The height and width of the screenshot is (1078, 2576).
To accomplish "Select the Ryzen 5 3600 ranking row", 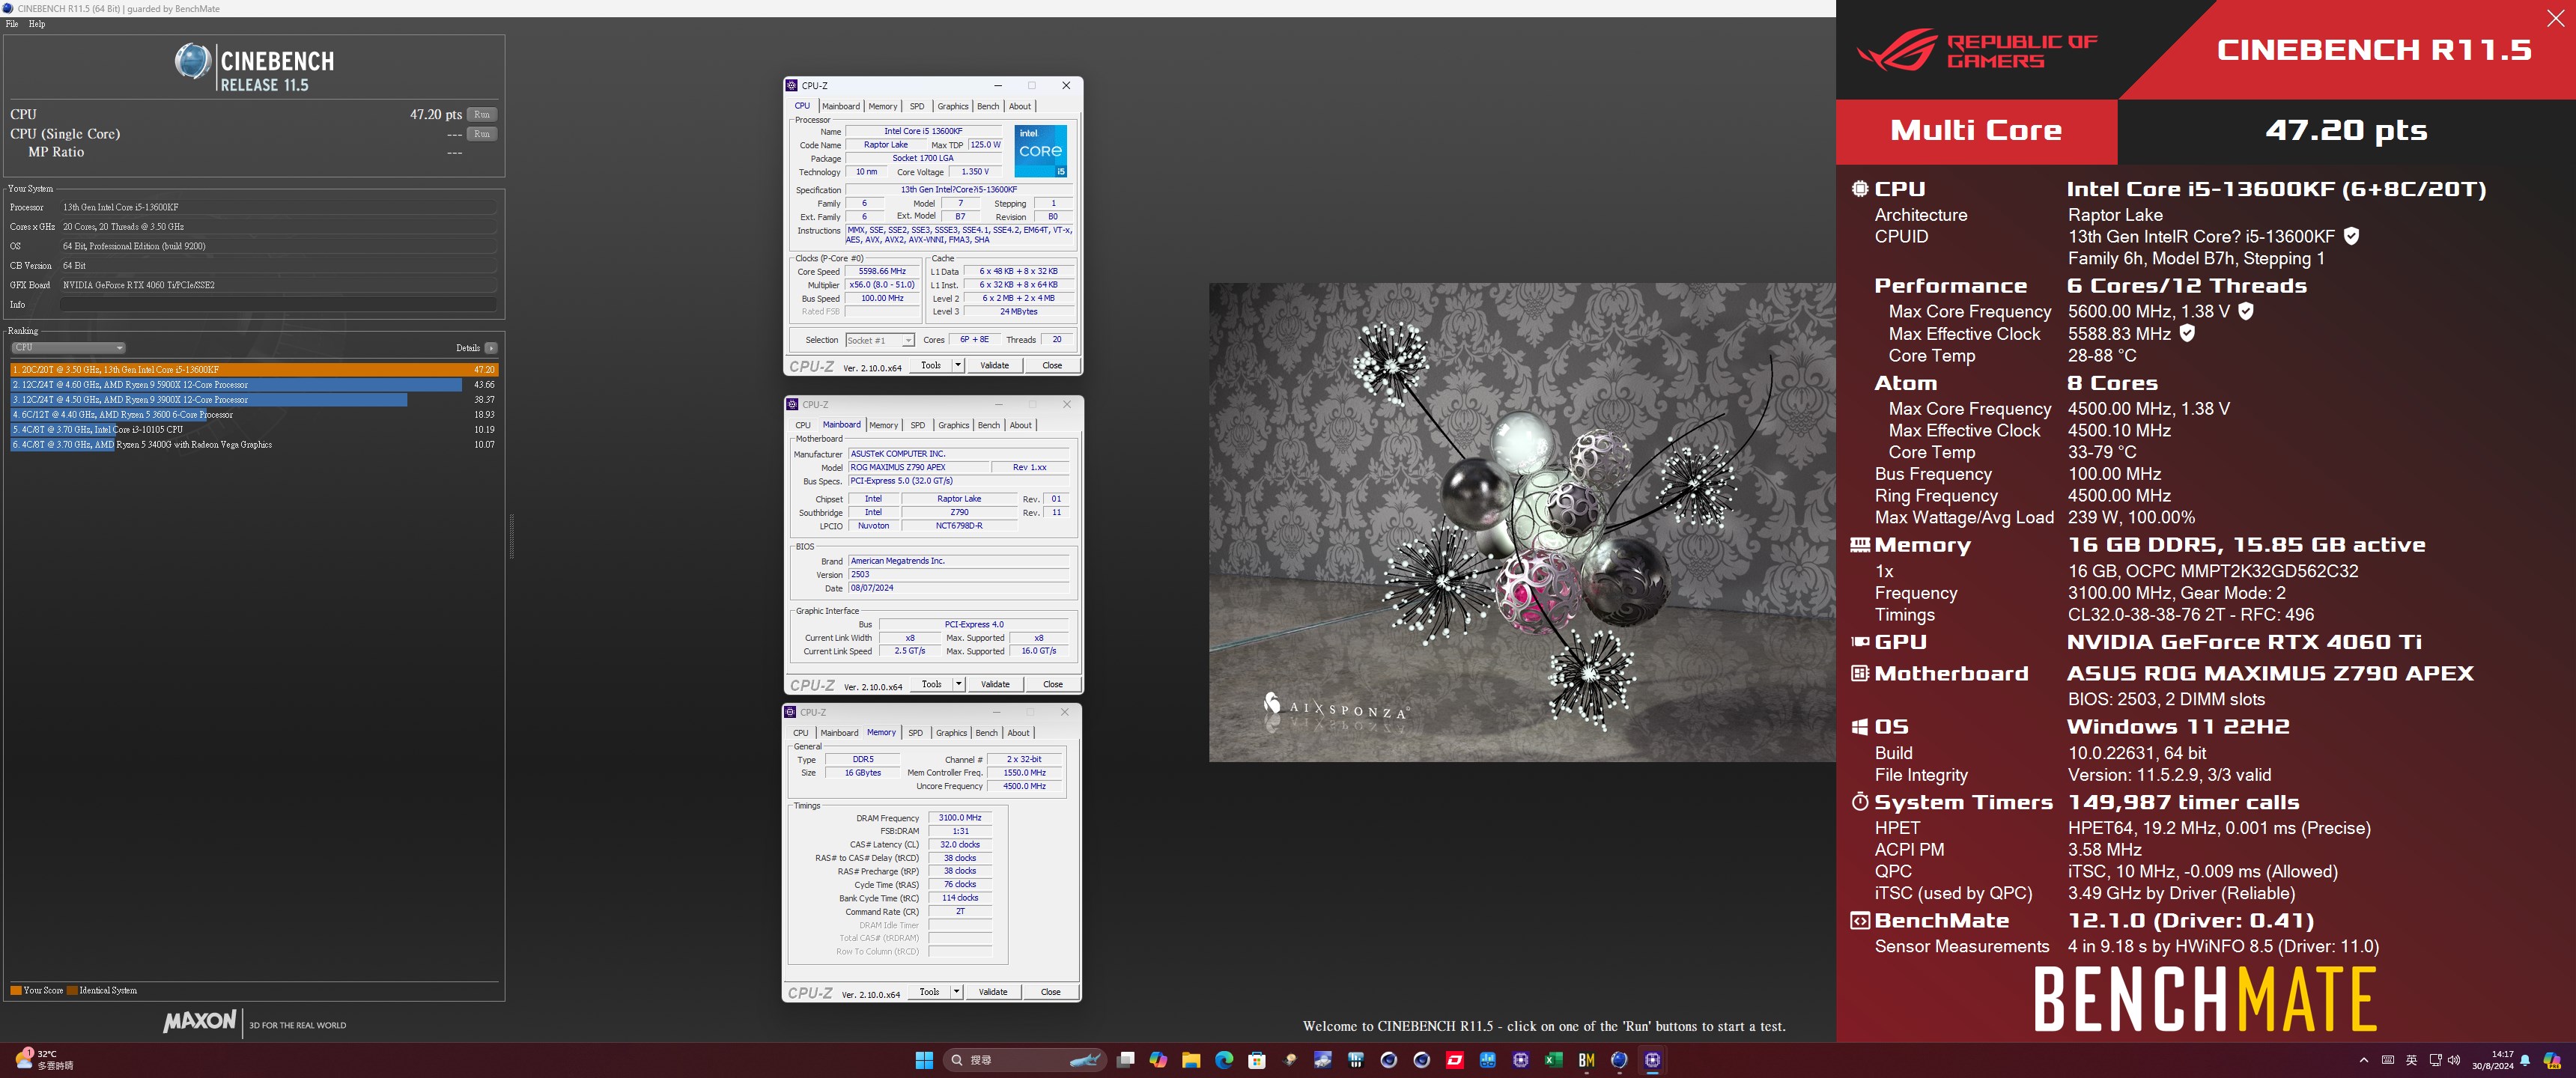I will coord(253,414).
